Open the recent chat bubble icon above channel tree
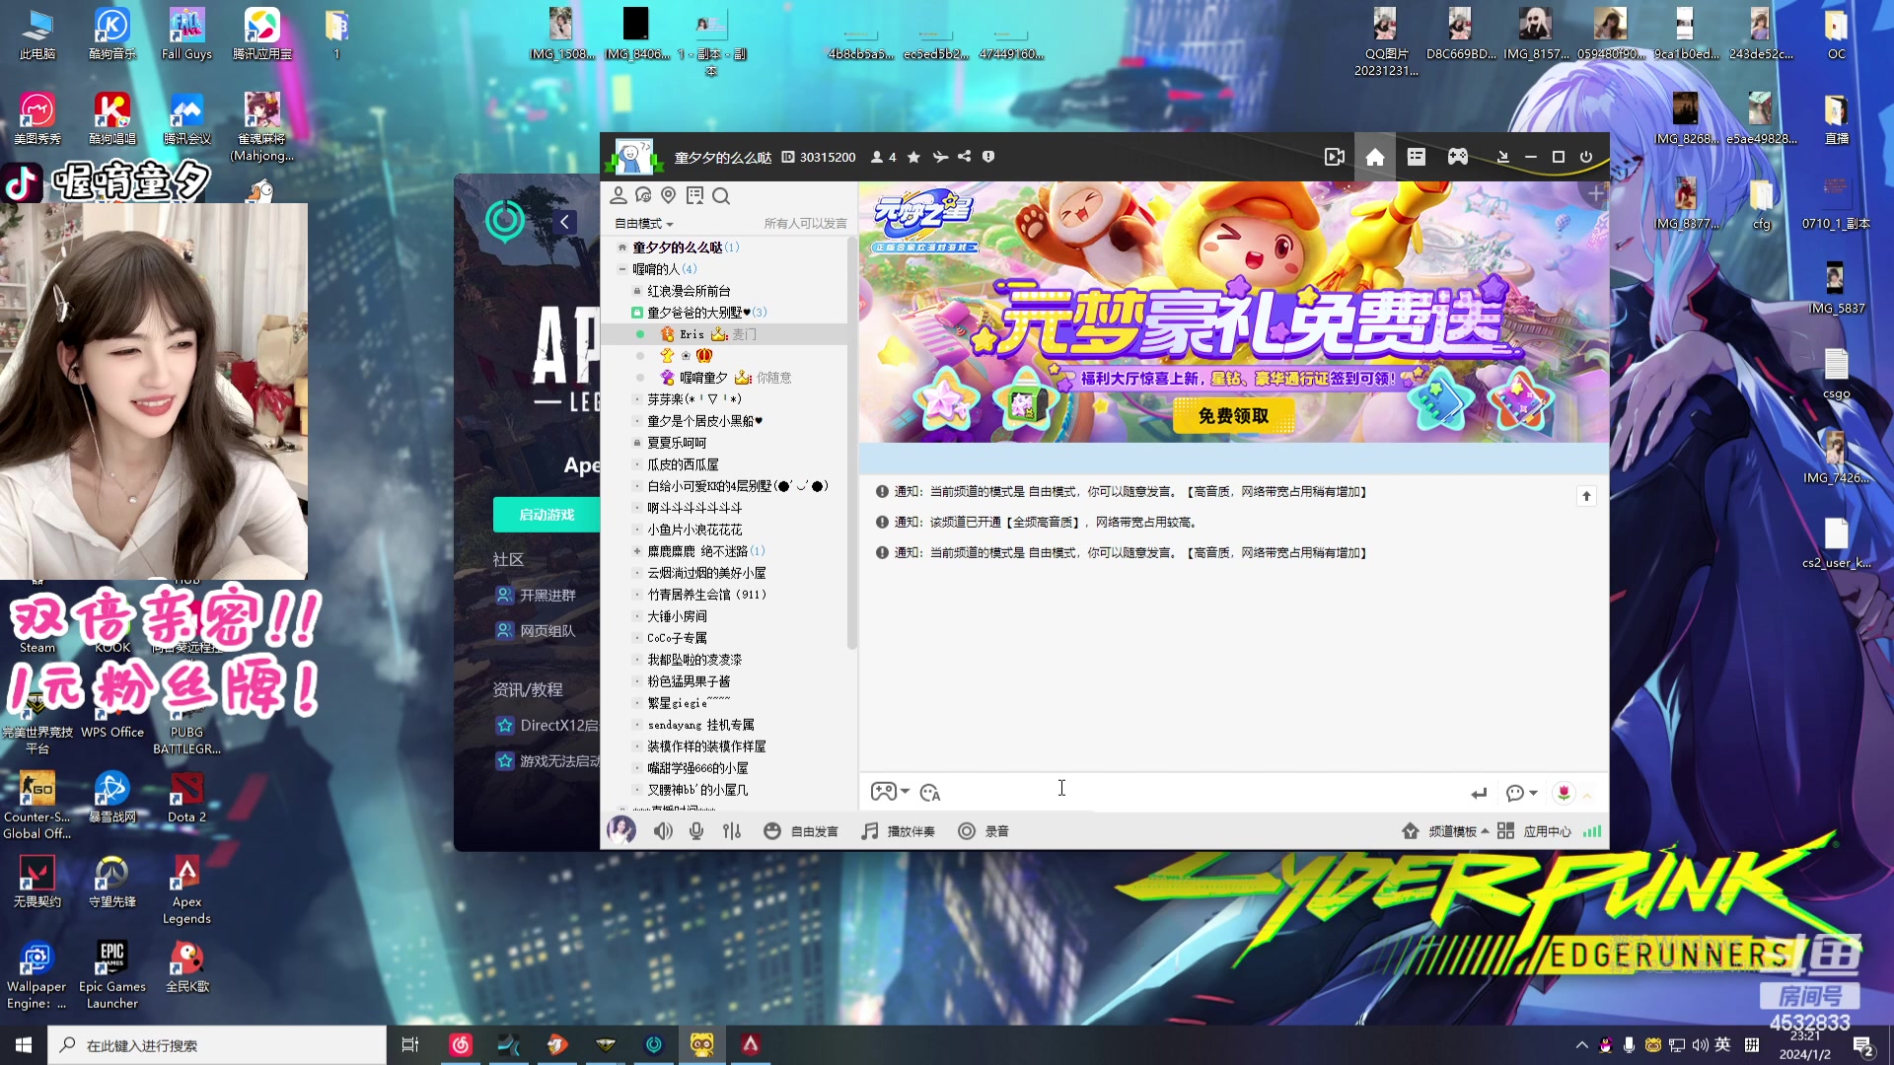1894x1065 pixels. click(644, 195)
